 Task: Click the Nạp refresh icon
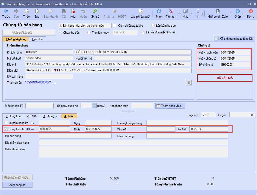click(159, 11)
